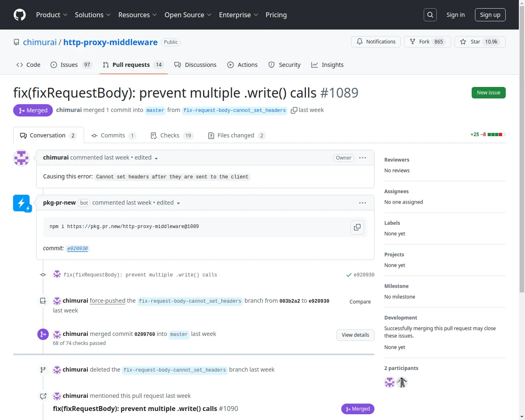Expand the Enterprise menu

(238, 15)
